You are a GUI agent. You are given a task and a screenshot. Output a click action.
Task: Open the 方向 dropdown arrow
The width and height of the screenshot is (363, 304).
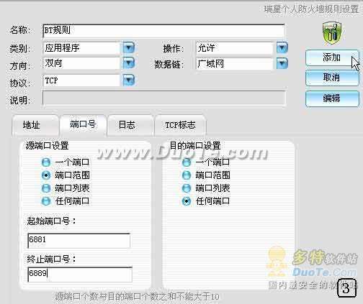pos(129,63)
